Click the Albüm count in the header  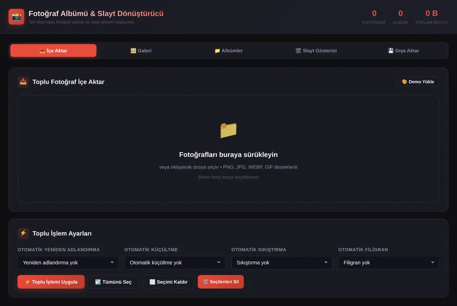(400, 14)
